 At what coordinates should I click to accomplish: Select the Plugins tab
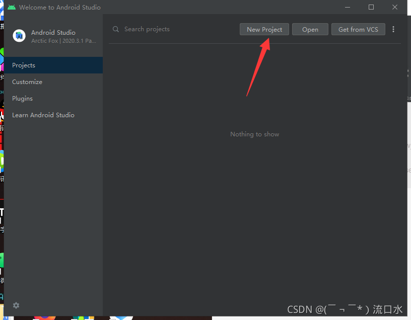point(53,99)
